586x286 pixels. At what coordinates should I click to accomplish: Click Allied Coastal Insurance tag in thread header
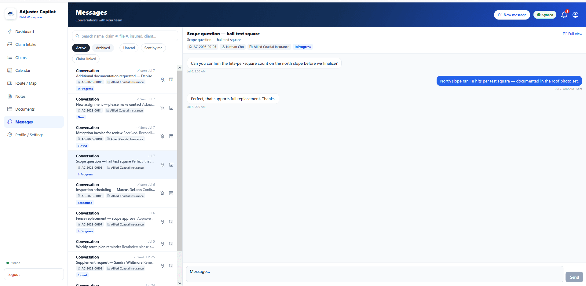pos(269,47)
